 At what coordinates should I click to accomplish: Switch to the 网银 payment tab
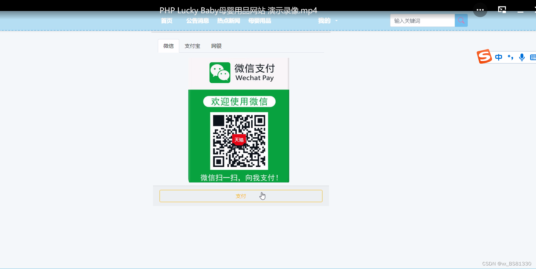coord(216,46)
